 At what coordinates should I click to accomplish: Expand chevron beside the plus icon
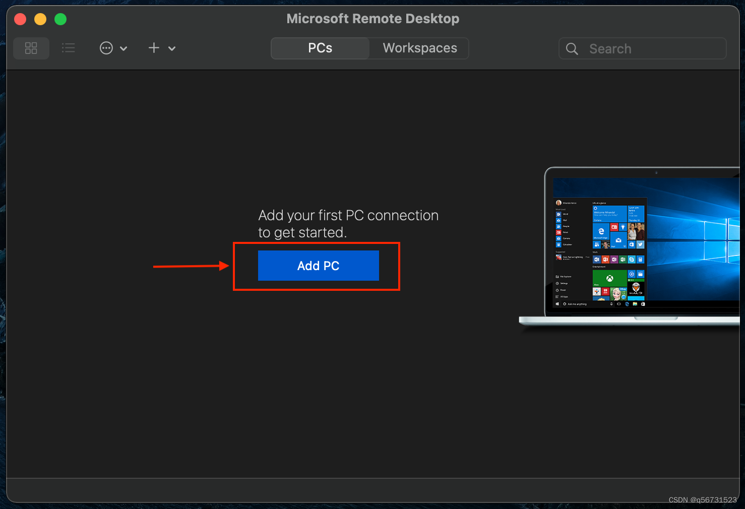(172, 49)
